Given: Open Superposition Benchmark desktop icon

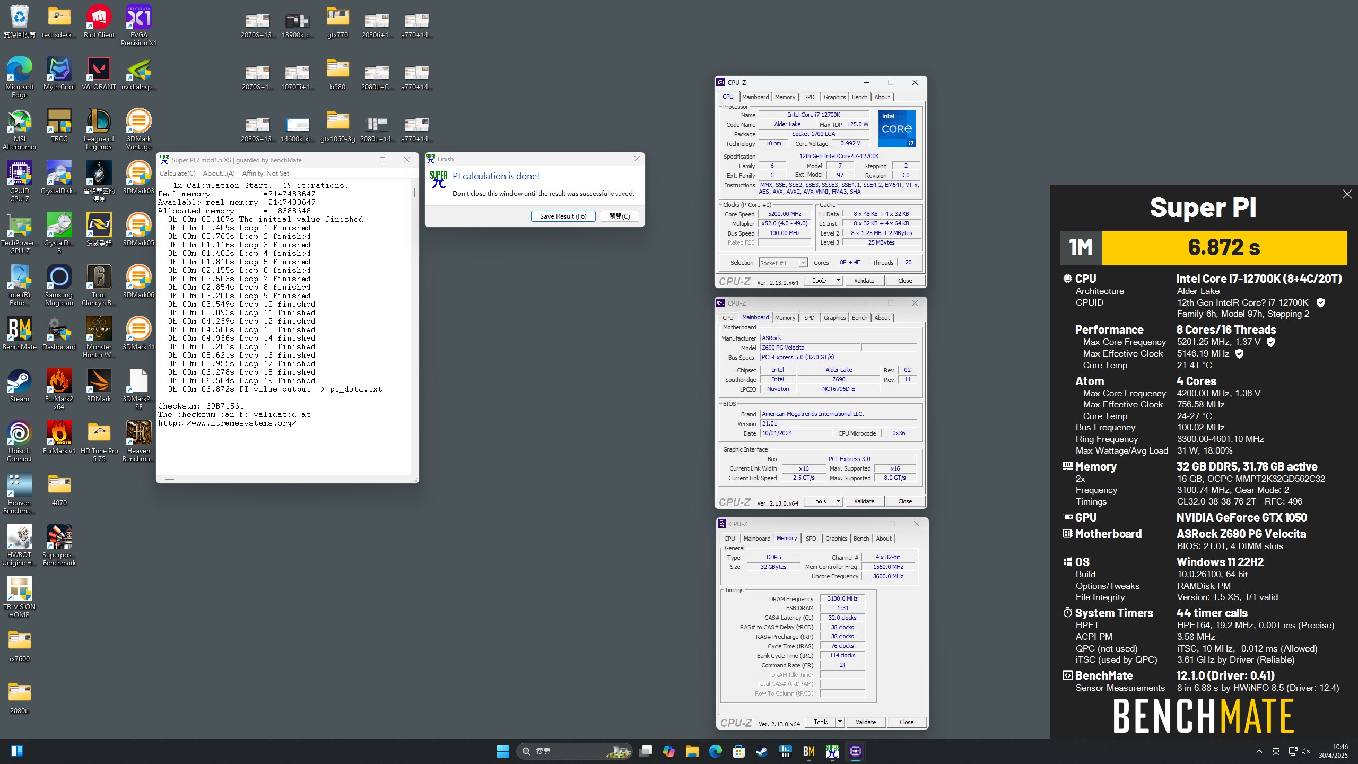Looking at the screenshot, I should click(x=59, y=546).
